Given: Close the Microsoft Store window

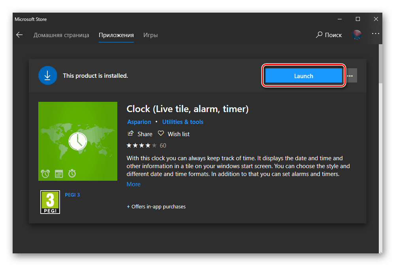Looking at the screenshot, I should coord(376,19).
